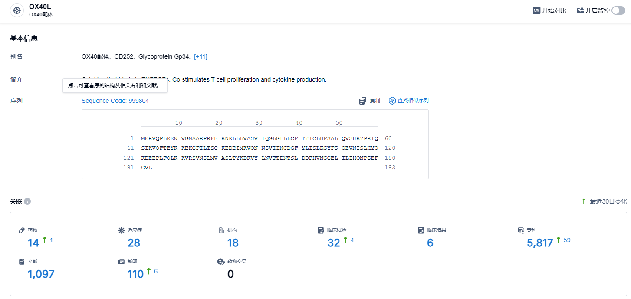Expand the +11 more aliases link

200,56
